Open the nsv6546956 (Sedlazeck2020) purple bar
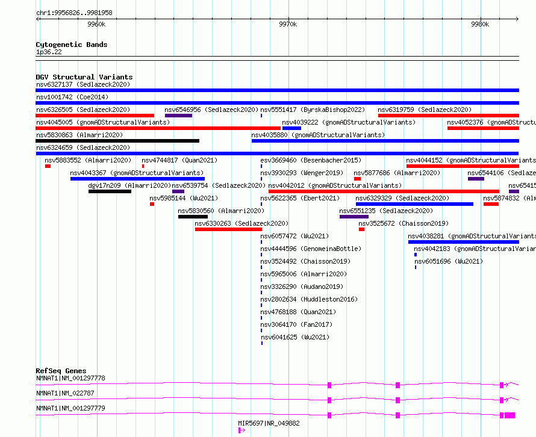 click(x=178, y=116)
